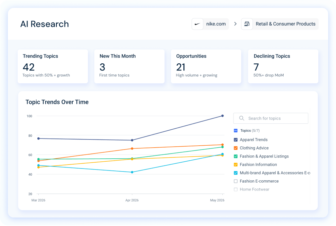Screen dimensions: 336x226
Task: Open the Trending Topics card
Action: [53, 66]
